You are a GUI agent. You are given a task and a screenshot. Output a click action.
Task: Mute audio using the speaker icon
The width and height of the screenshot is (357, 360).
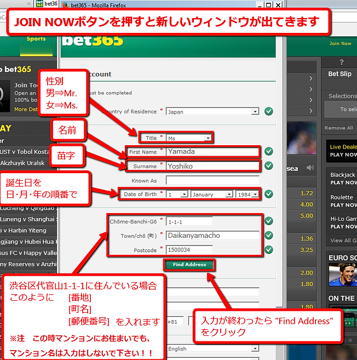(x=310, y=168)
